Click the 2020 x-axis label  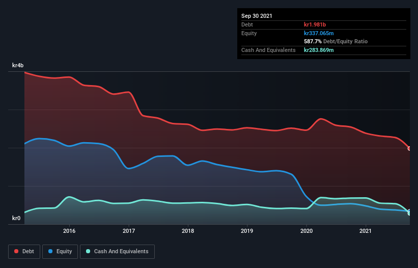coord(306,231)
